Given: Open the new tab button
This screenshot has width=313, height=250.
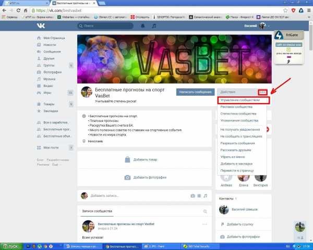Looking at the screenshot, I should [102, 3].
